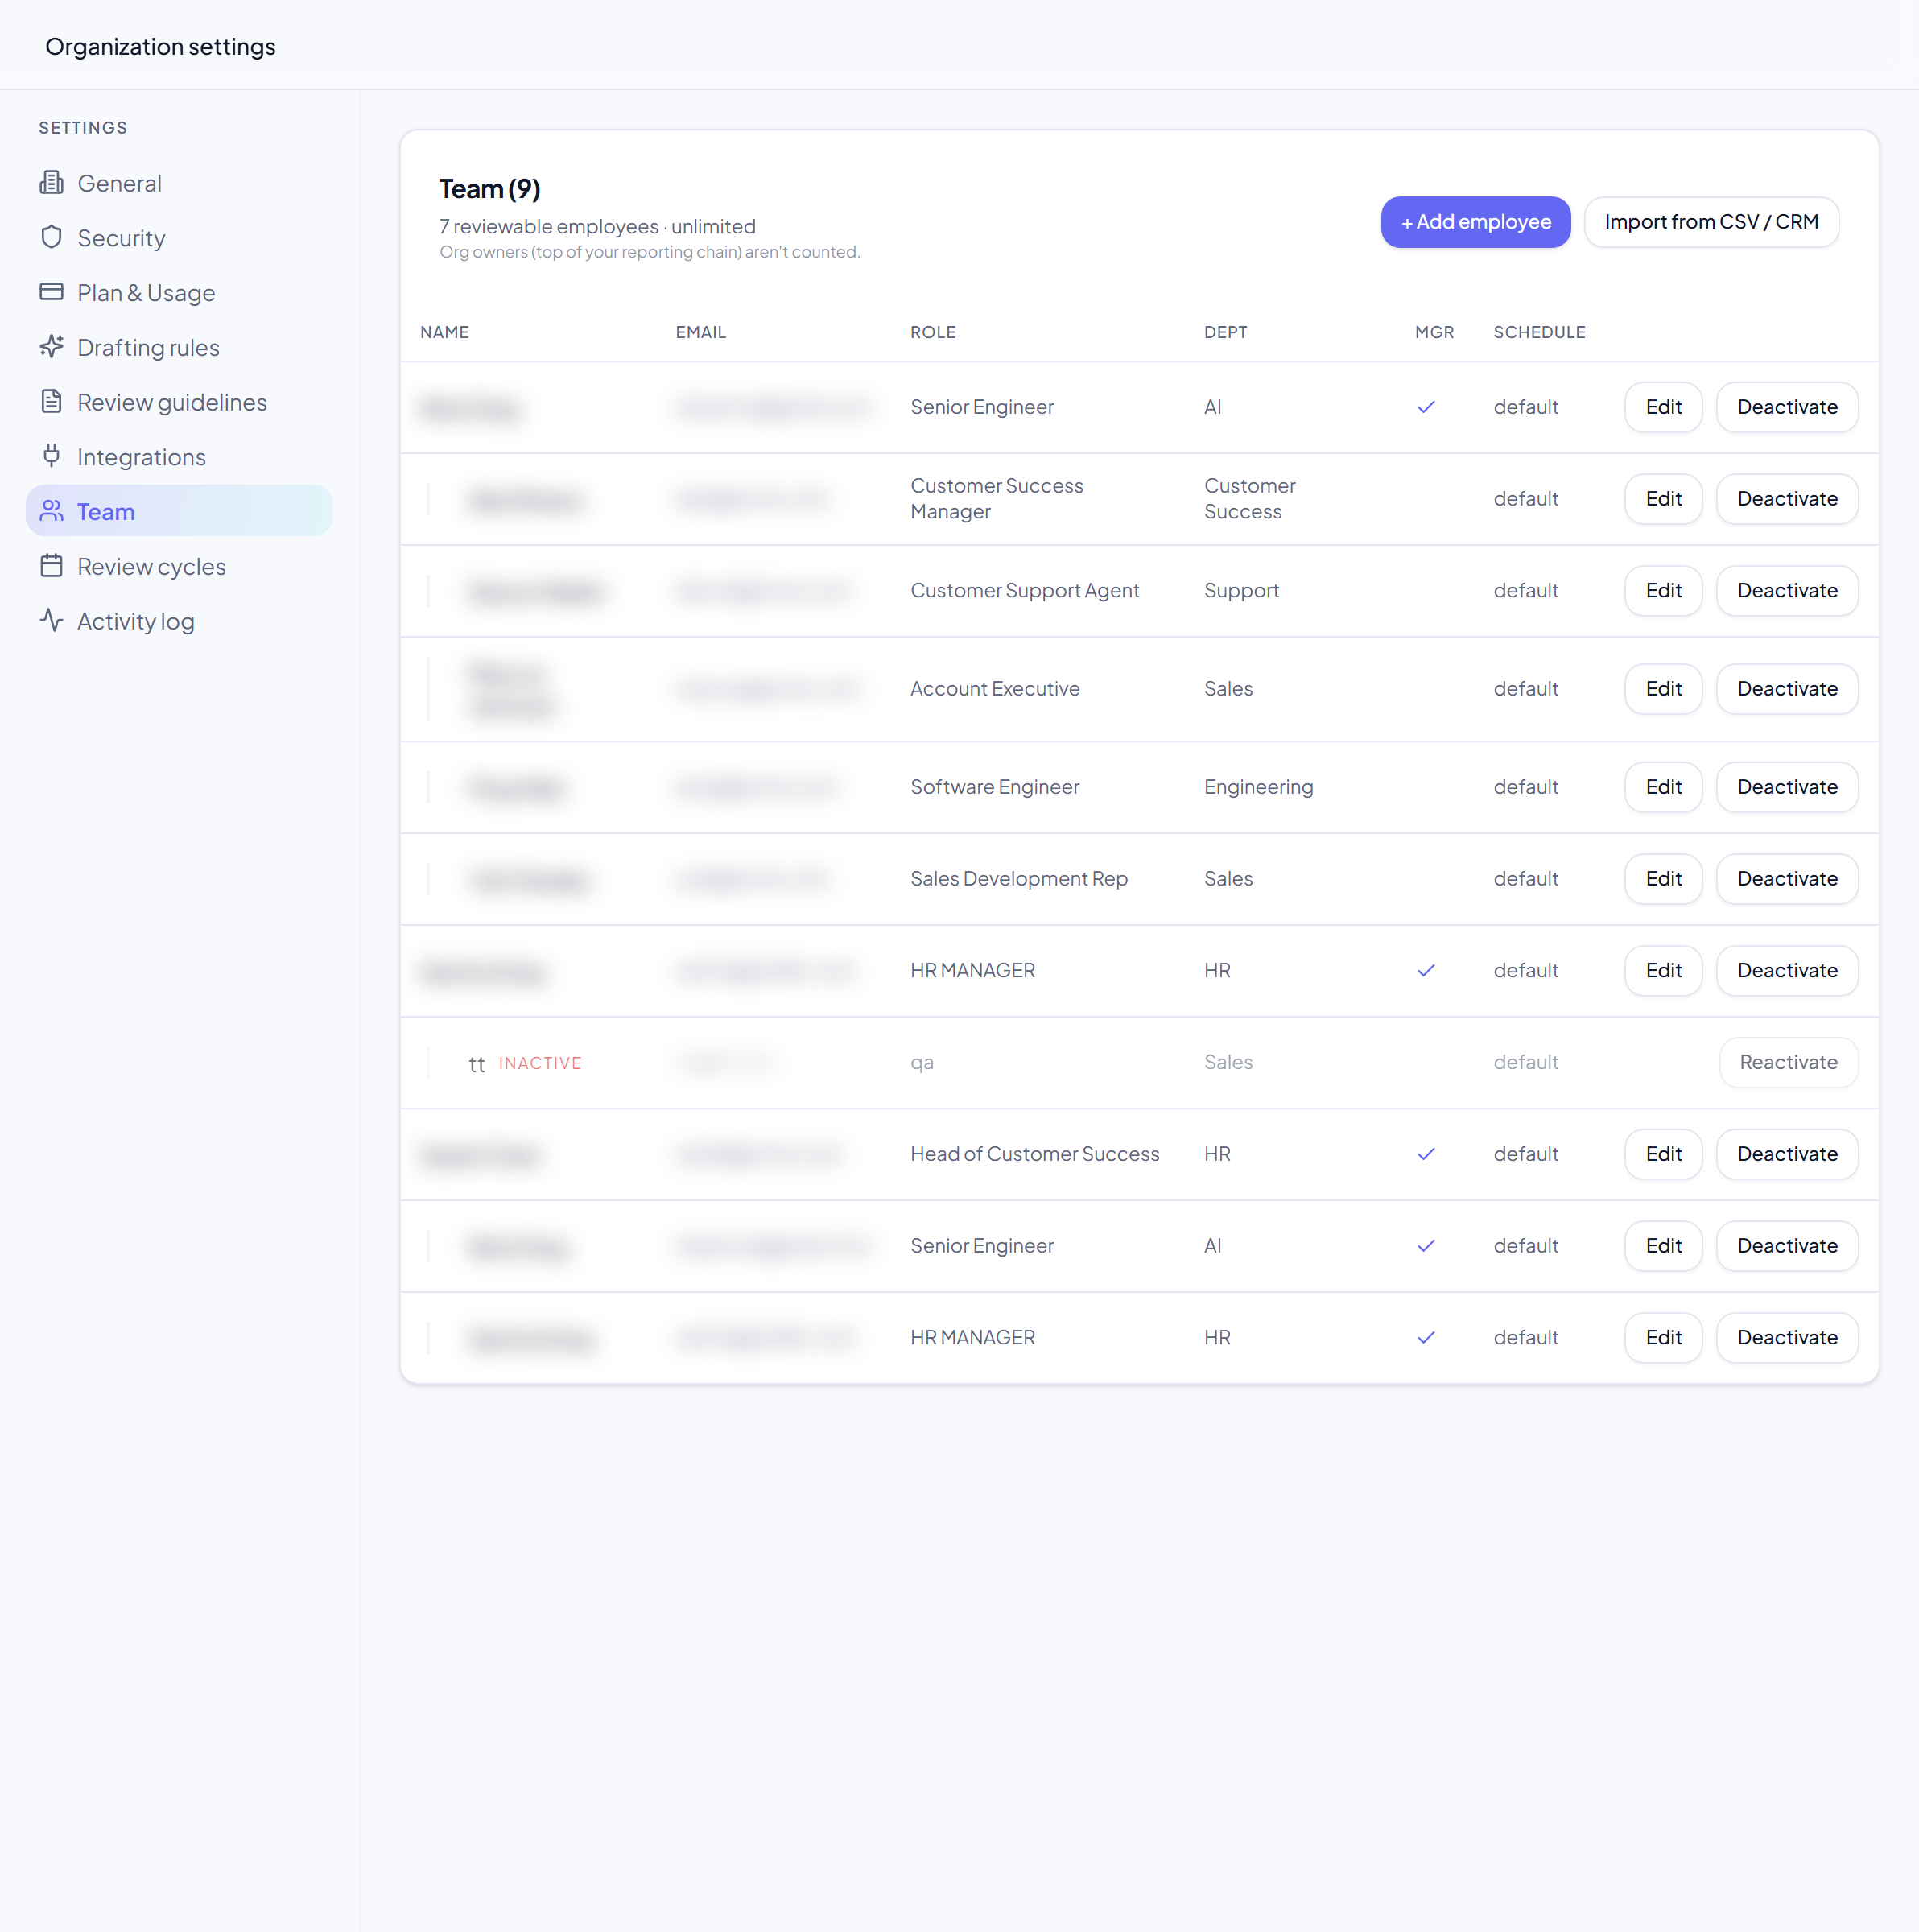This screenshot has width=1919, height=1932.
Task: Open the Add employee dialog
Action: click(x=1475, y=222)
